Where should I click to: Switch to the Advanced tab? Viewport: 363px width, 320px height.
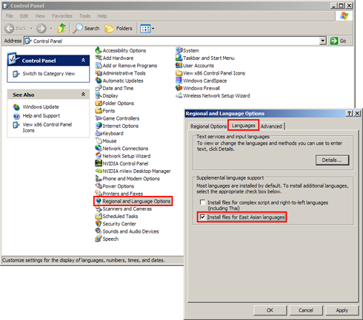click(271, 126)
